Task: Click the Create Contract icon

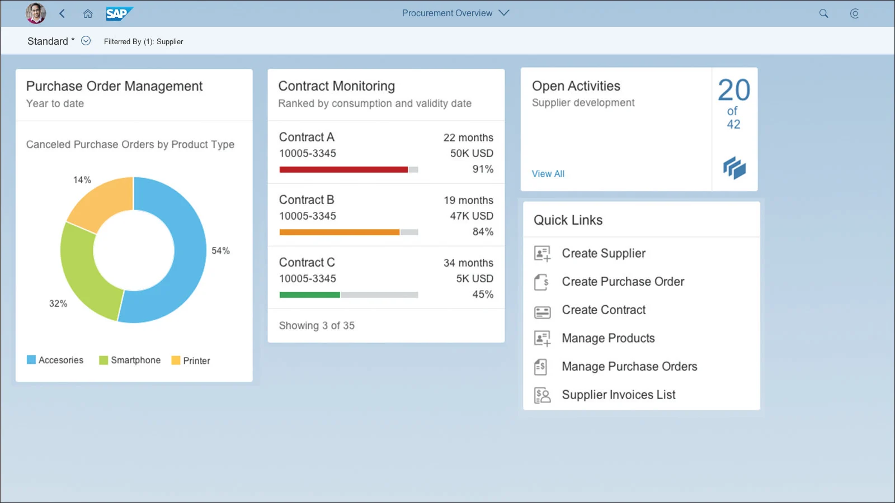Action: point(541,310)
